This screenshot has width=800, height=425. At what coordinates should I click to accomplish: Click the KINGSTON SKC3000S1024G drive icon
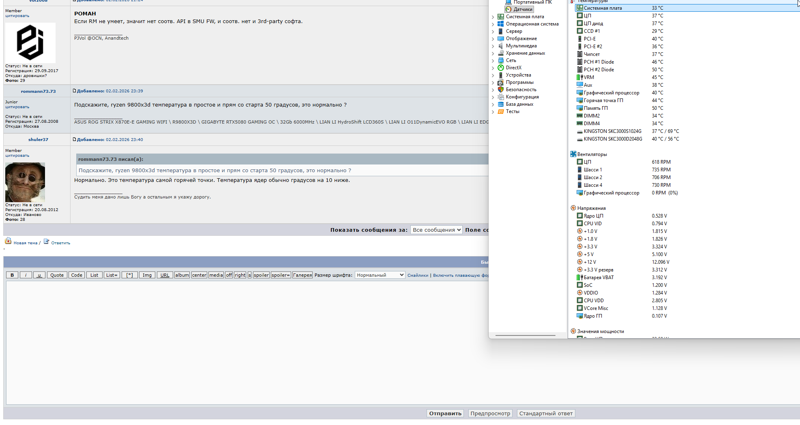click(579, 131)
